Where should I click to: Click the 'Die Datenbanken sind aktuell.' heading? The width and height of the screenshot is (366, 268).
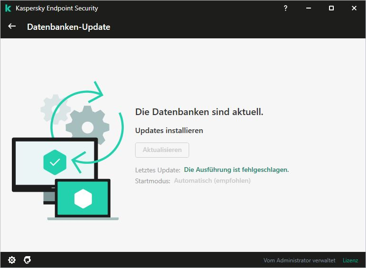click(x=199, y=112)
